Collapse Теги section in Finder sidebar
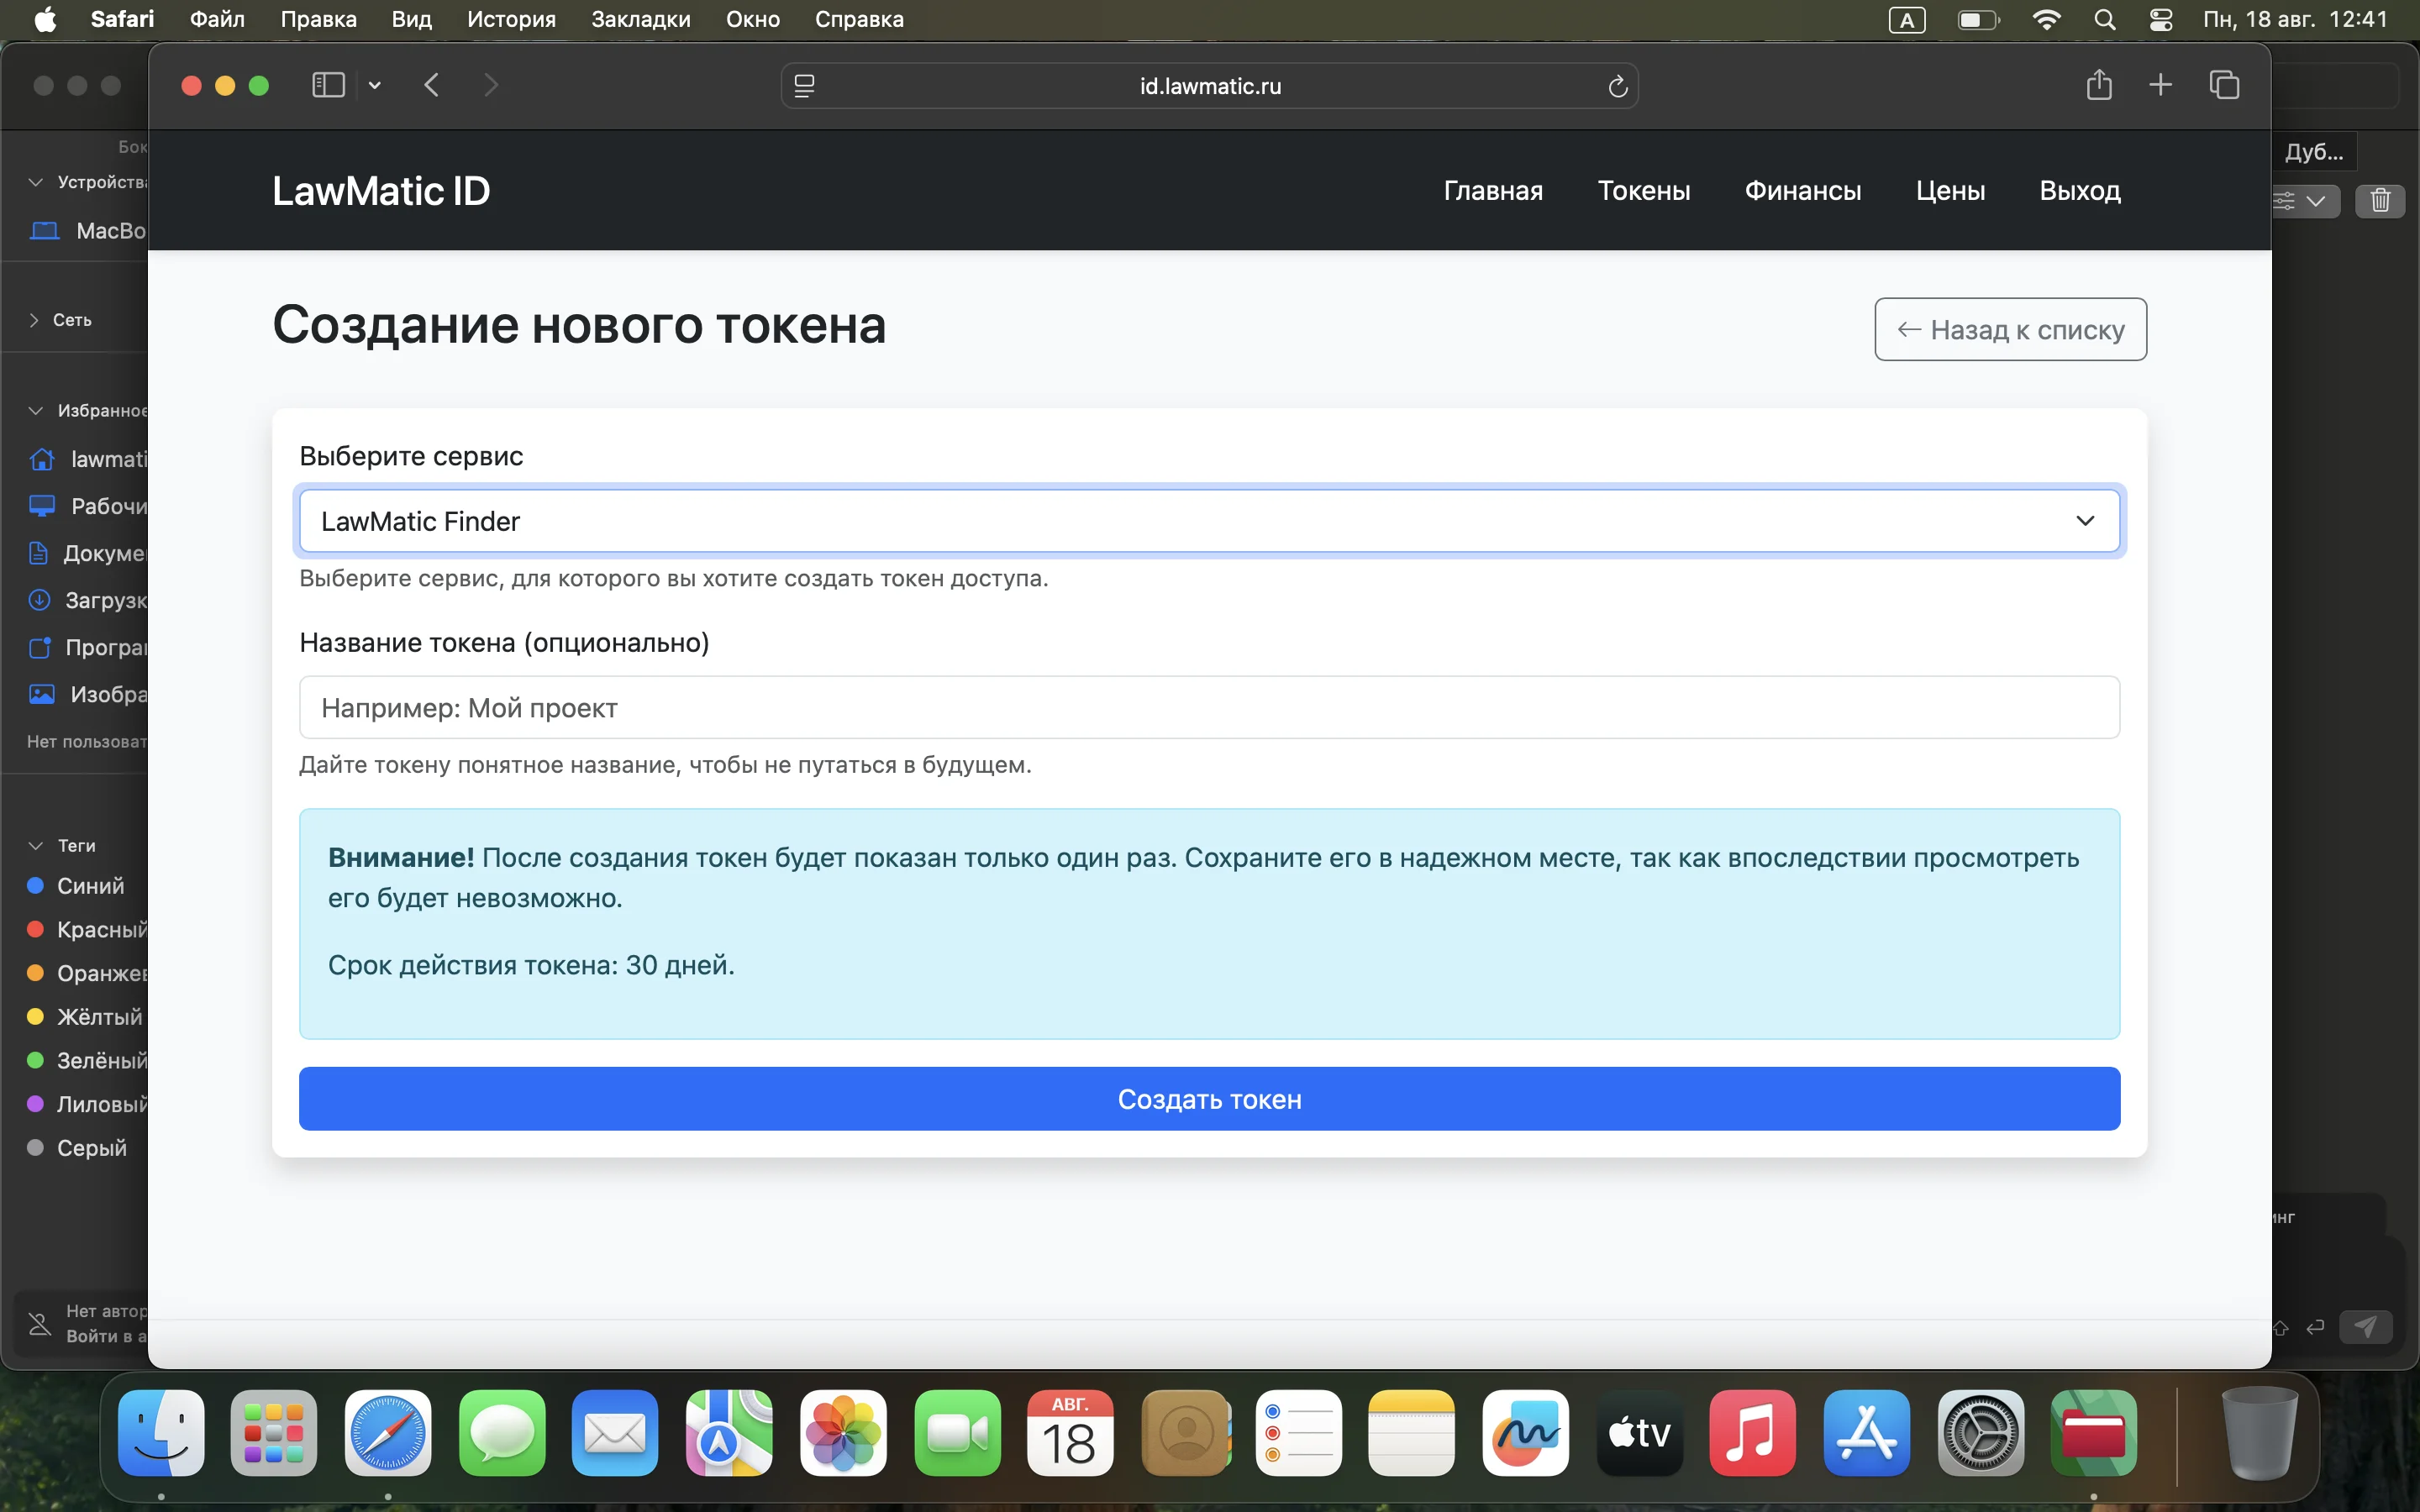This screenshot has width=2420, height=1512. tap(36, 846)
